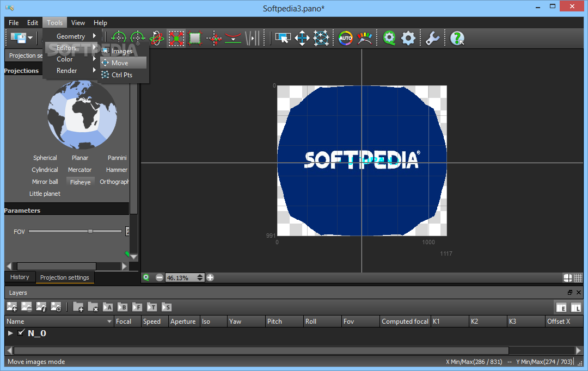Select the crop tool with red corners

tap(195, 38)
